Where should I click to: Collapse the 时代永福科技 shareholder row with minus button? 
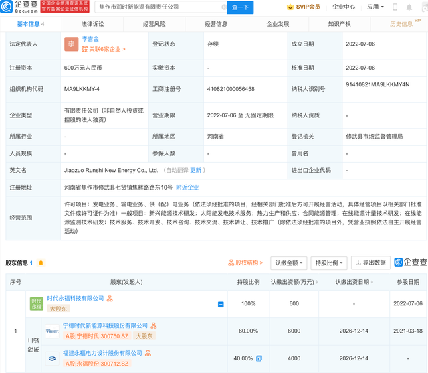pyautogui.click(x=221, y=304)
